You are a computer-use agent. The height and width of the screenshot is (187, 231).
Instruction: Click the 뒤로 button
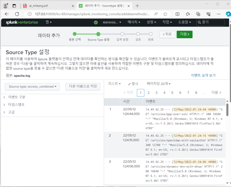pyautogui.click(x=167, y=34)
